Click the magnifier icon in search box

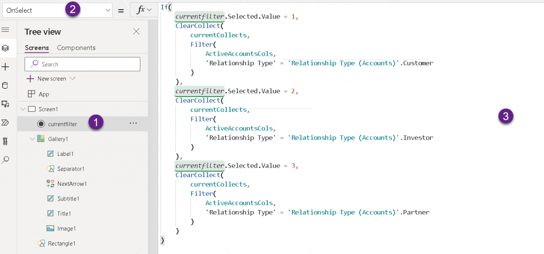pos(35,64)
